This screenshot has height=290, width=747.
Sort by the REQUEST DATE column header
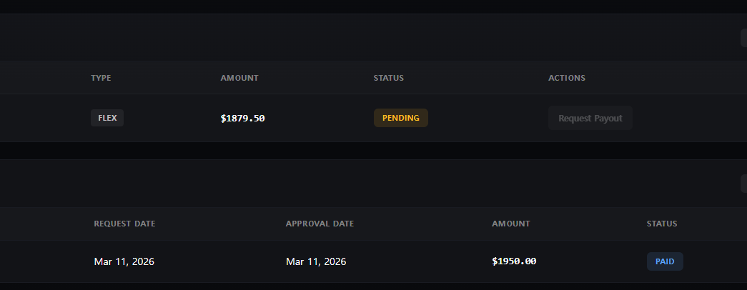tap(124, 224)
